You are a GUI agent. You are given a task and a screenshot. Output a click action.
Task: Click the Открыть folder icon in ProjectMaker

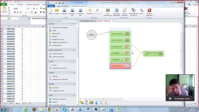point(57,12)
